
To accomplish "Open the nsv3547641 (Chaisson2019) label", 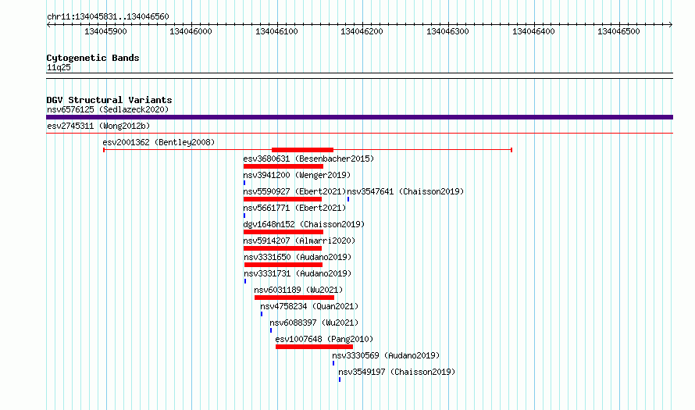I will tap(405, 191).
